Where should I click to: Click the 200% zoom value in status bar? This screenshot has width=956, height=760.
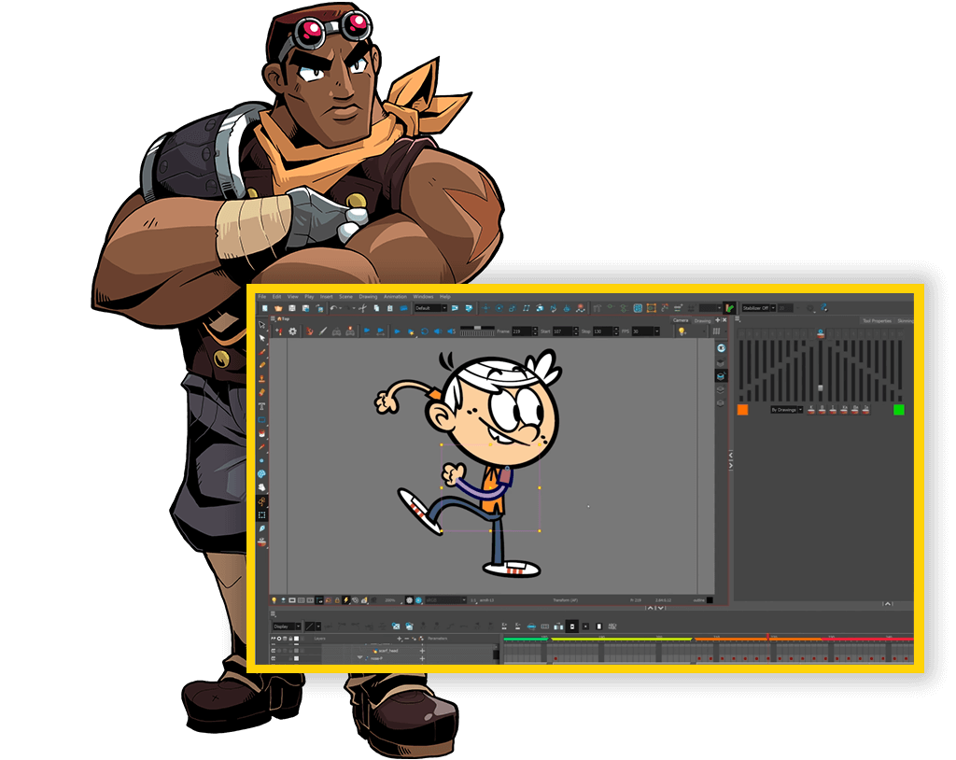pos(390,600)
